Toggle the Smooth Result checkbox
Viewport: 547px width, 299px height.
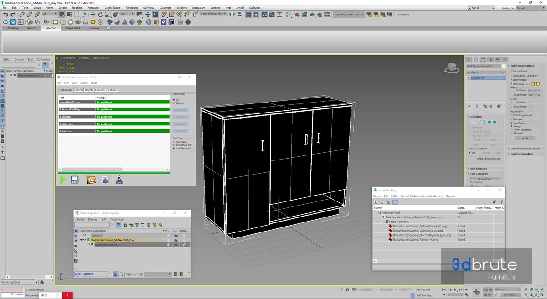point(511,71)
